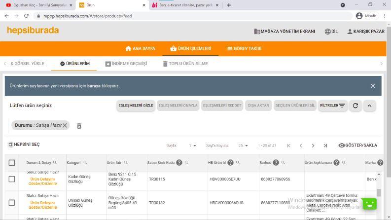Open the FİLTRELER filter panel
This screenshot has width=391, height=220.
click(333, 106)
